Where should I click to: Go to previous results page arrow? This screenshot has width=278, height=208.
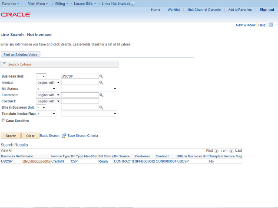(x=216, y=151)
